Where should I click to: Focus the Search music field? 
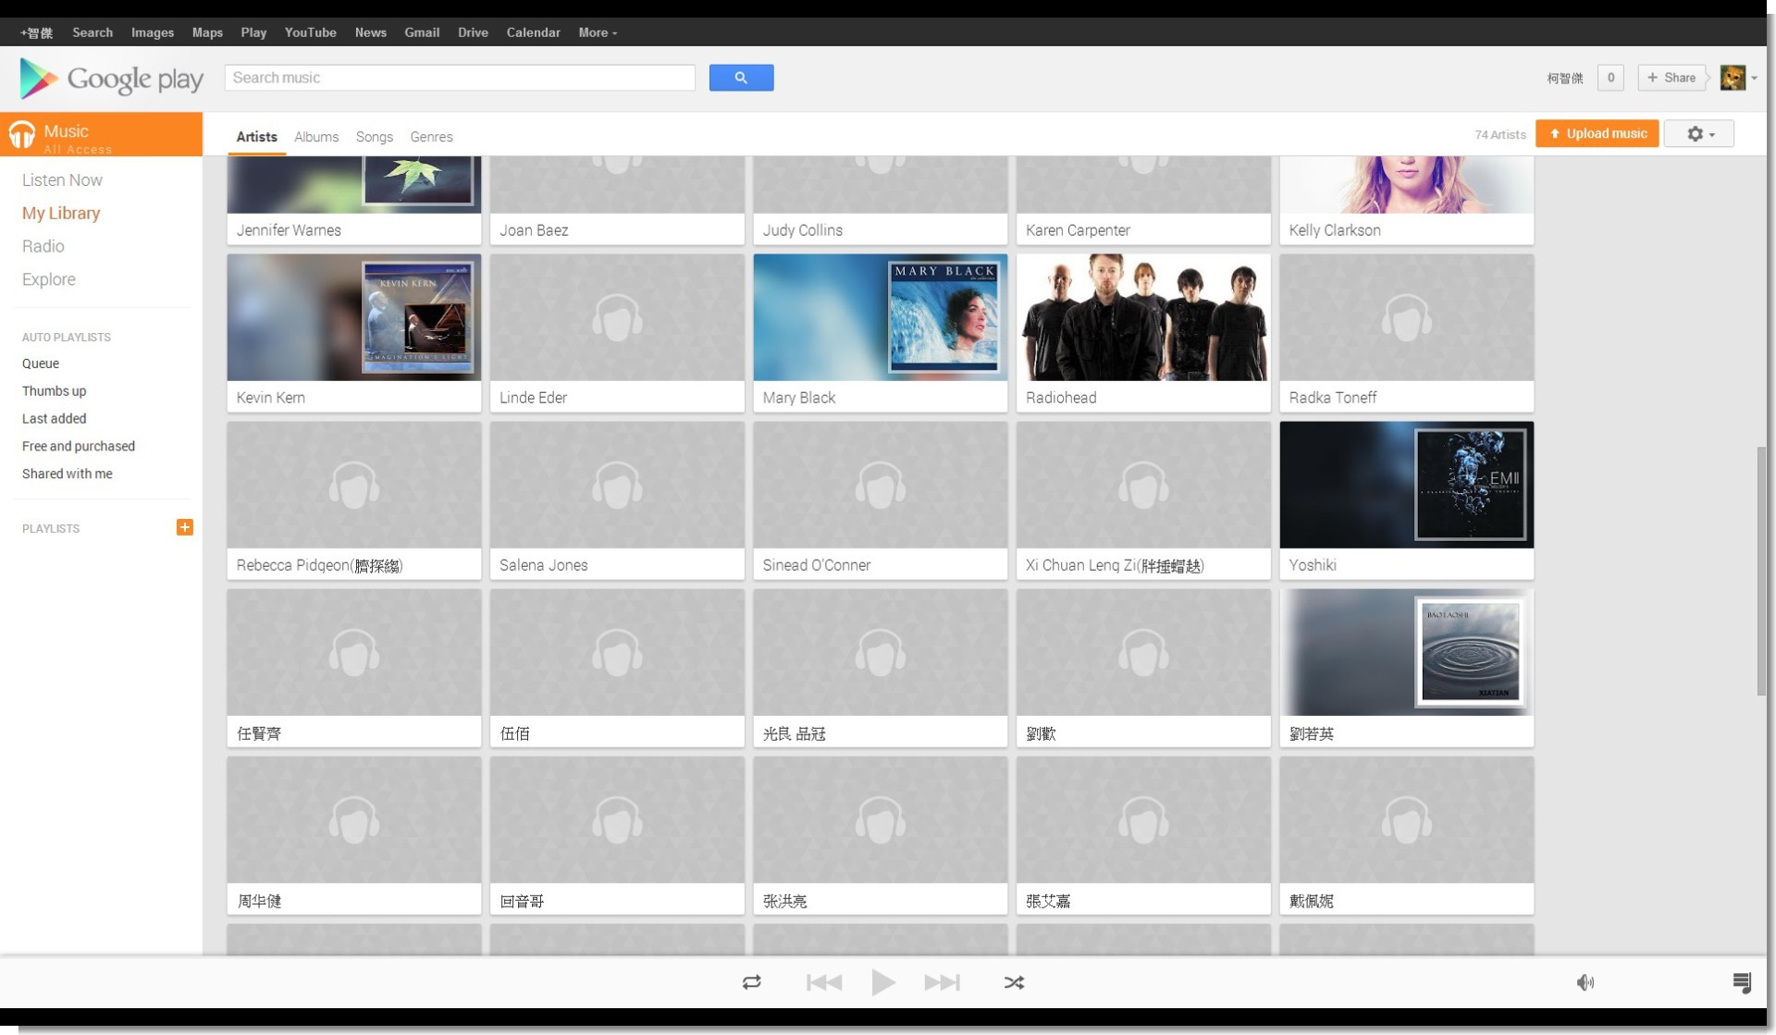click(460, 78)
